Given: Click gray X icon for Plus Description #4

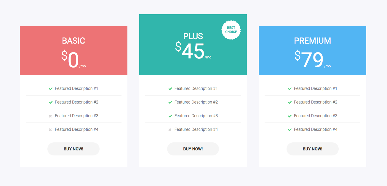Looking at the screenshot, I should pos(170,130).
